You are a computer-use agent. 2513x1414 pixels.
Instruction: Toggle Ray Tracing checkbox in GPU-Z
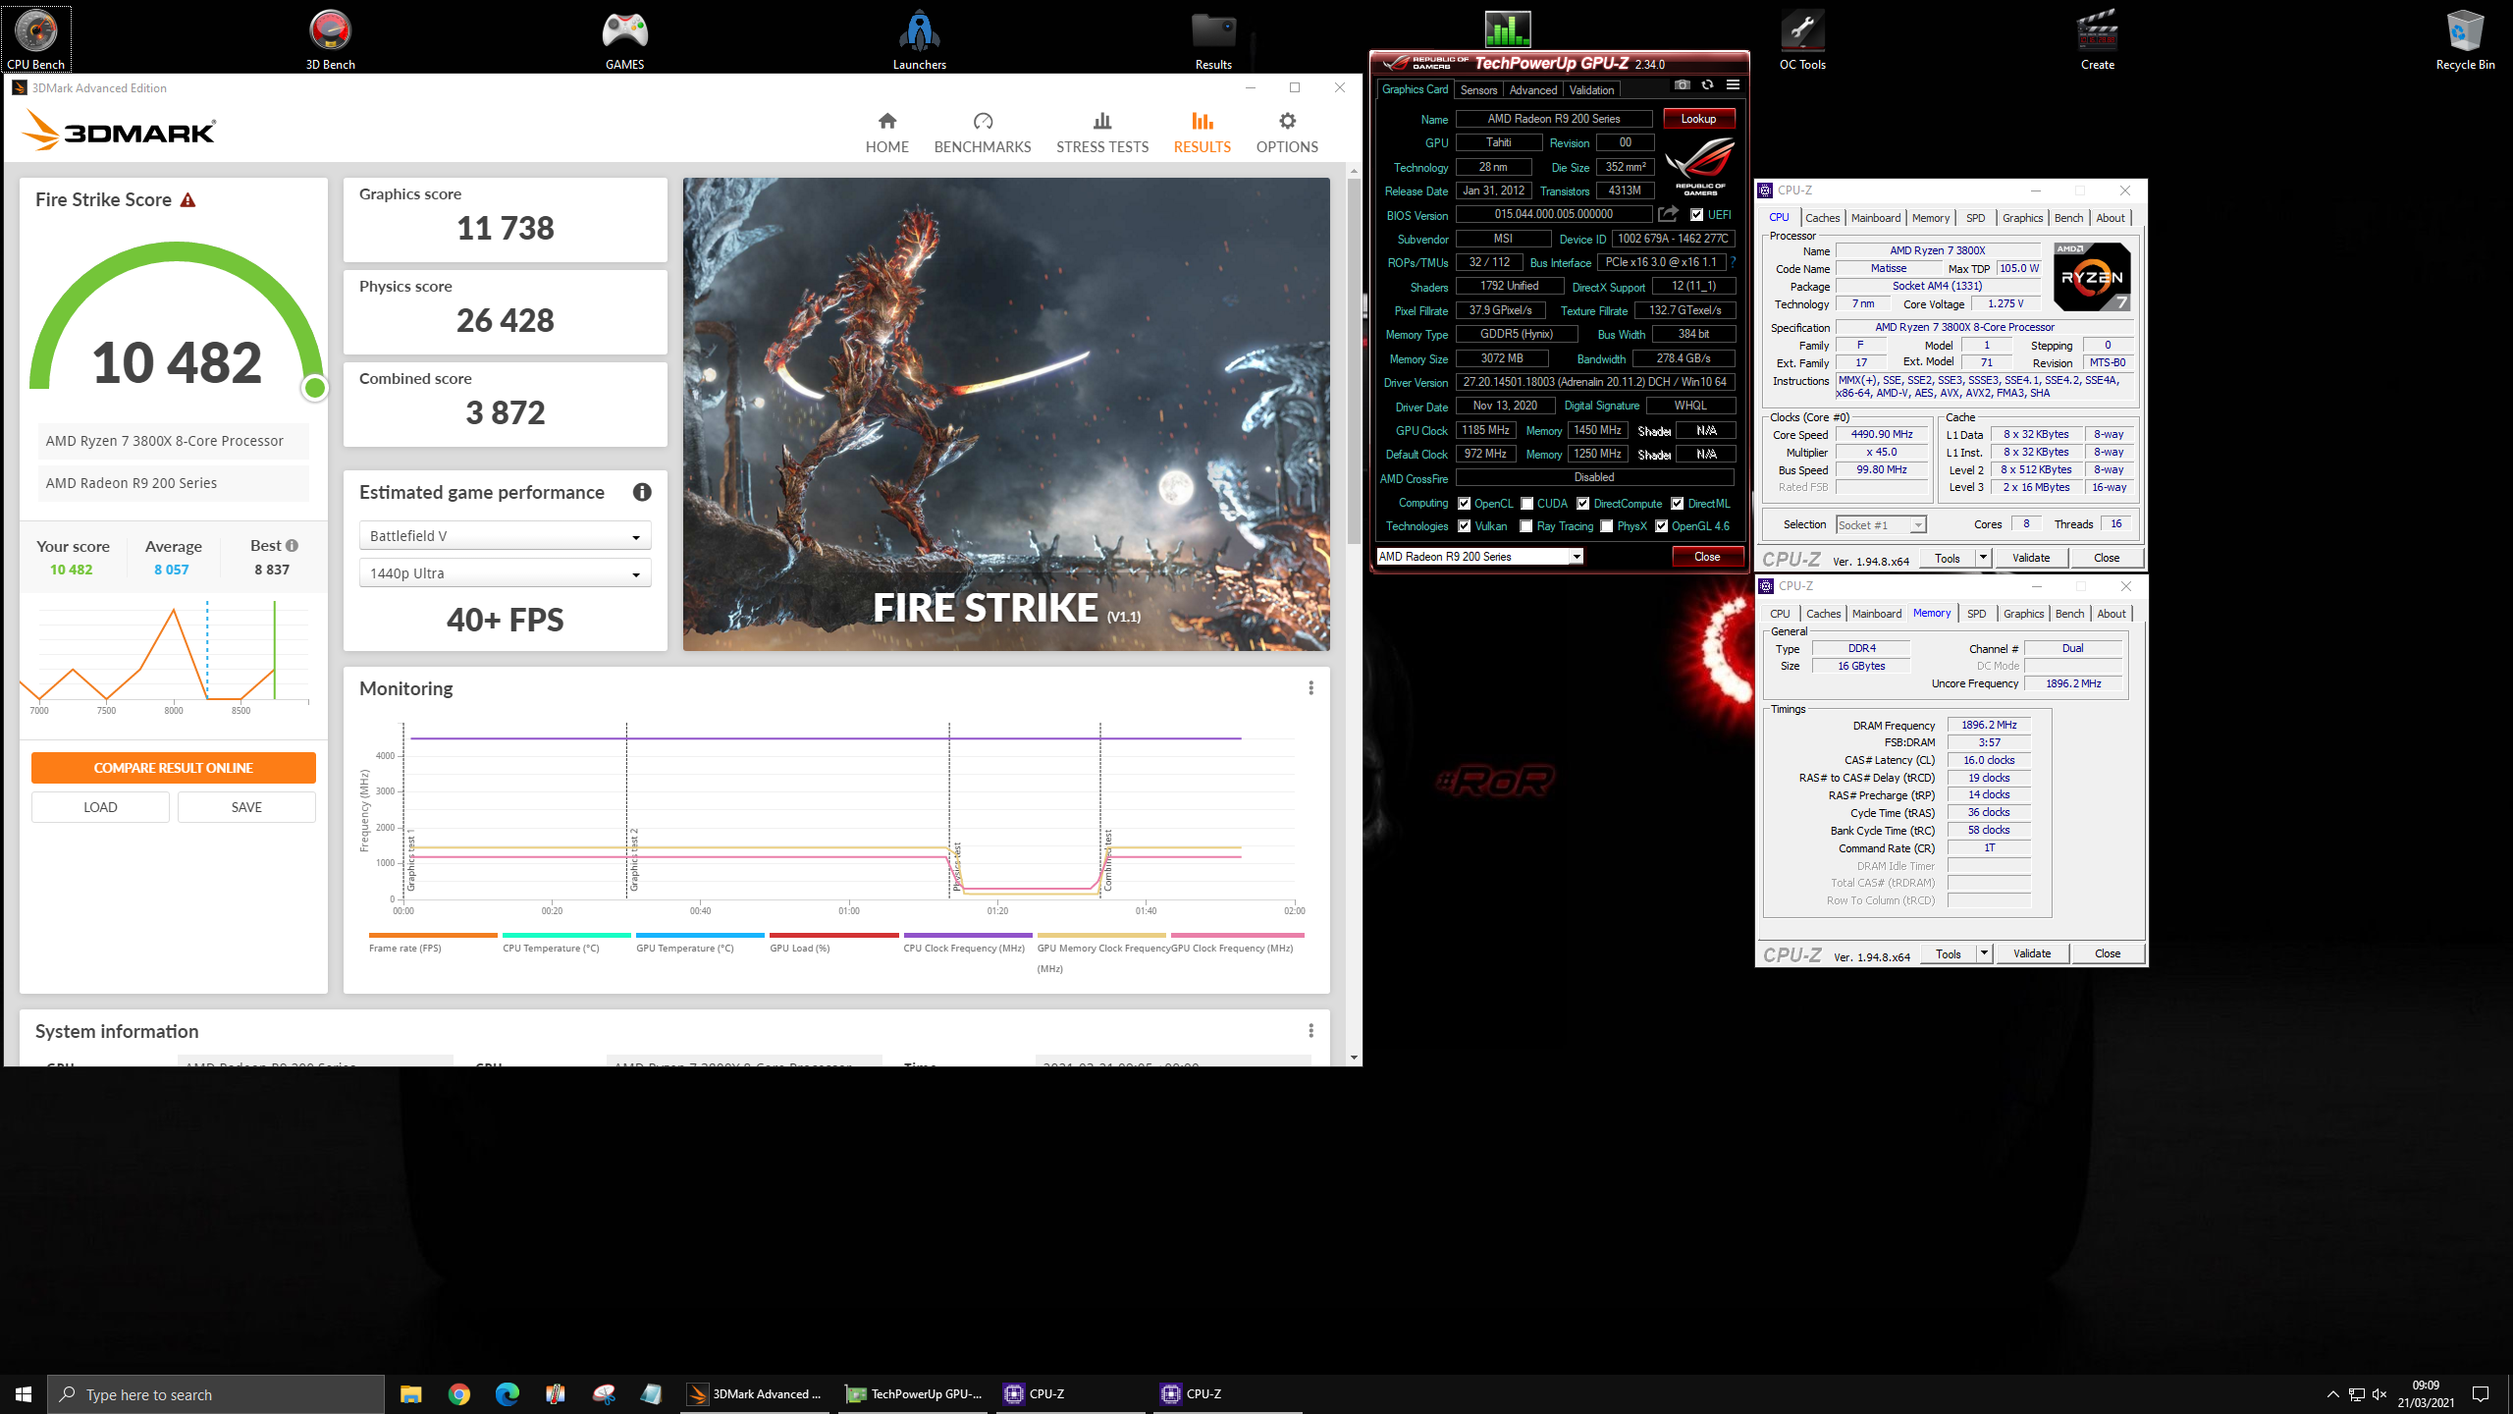click(1526, 526)
